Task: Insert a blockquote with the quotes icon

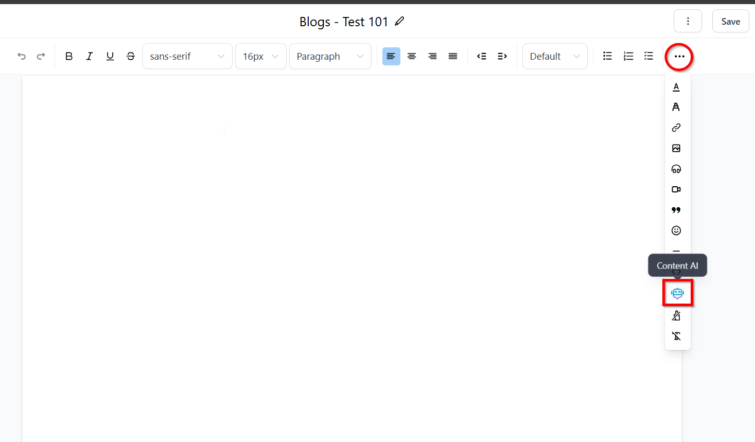Action: [x=676, y=210]
